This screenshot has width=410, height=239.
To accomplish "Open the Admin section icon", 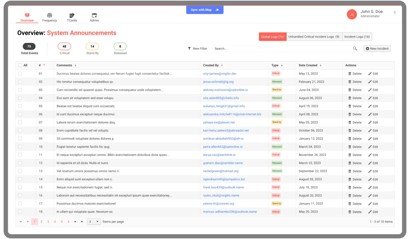I will pos(94,15).
